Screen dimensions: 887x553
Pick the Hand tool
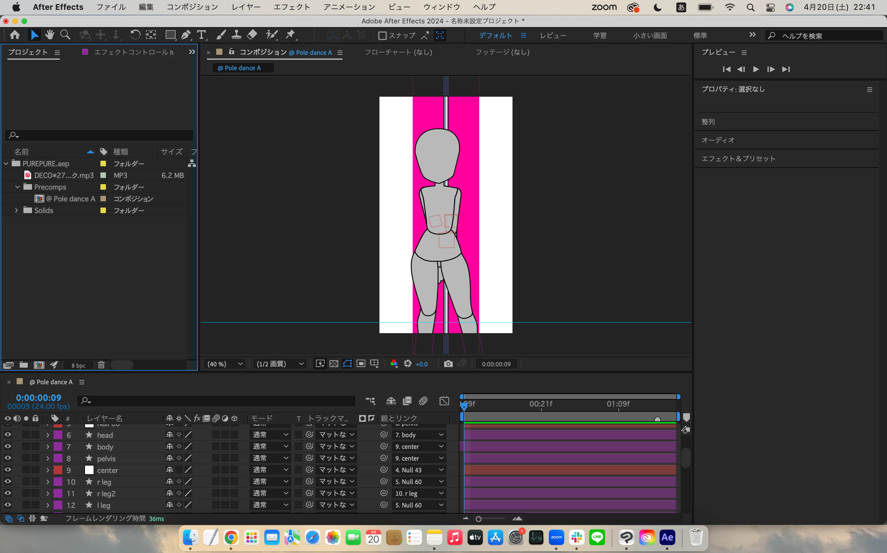pyautogui.click(x=50, y=35)
